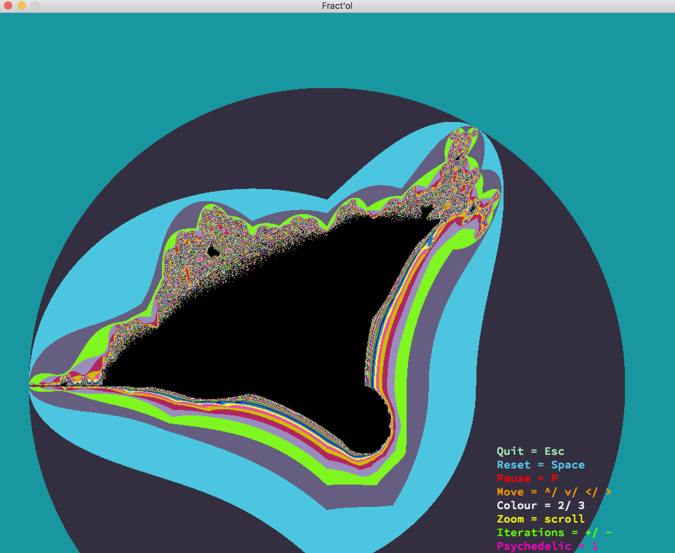Click the orange 'Move' arrows legend line
Screen dimensions: 675x553
554,492
